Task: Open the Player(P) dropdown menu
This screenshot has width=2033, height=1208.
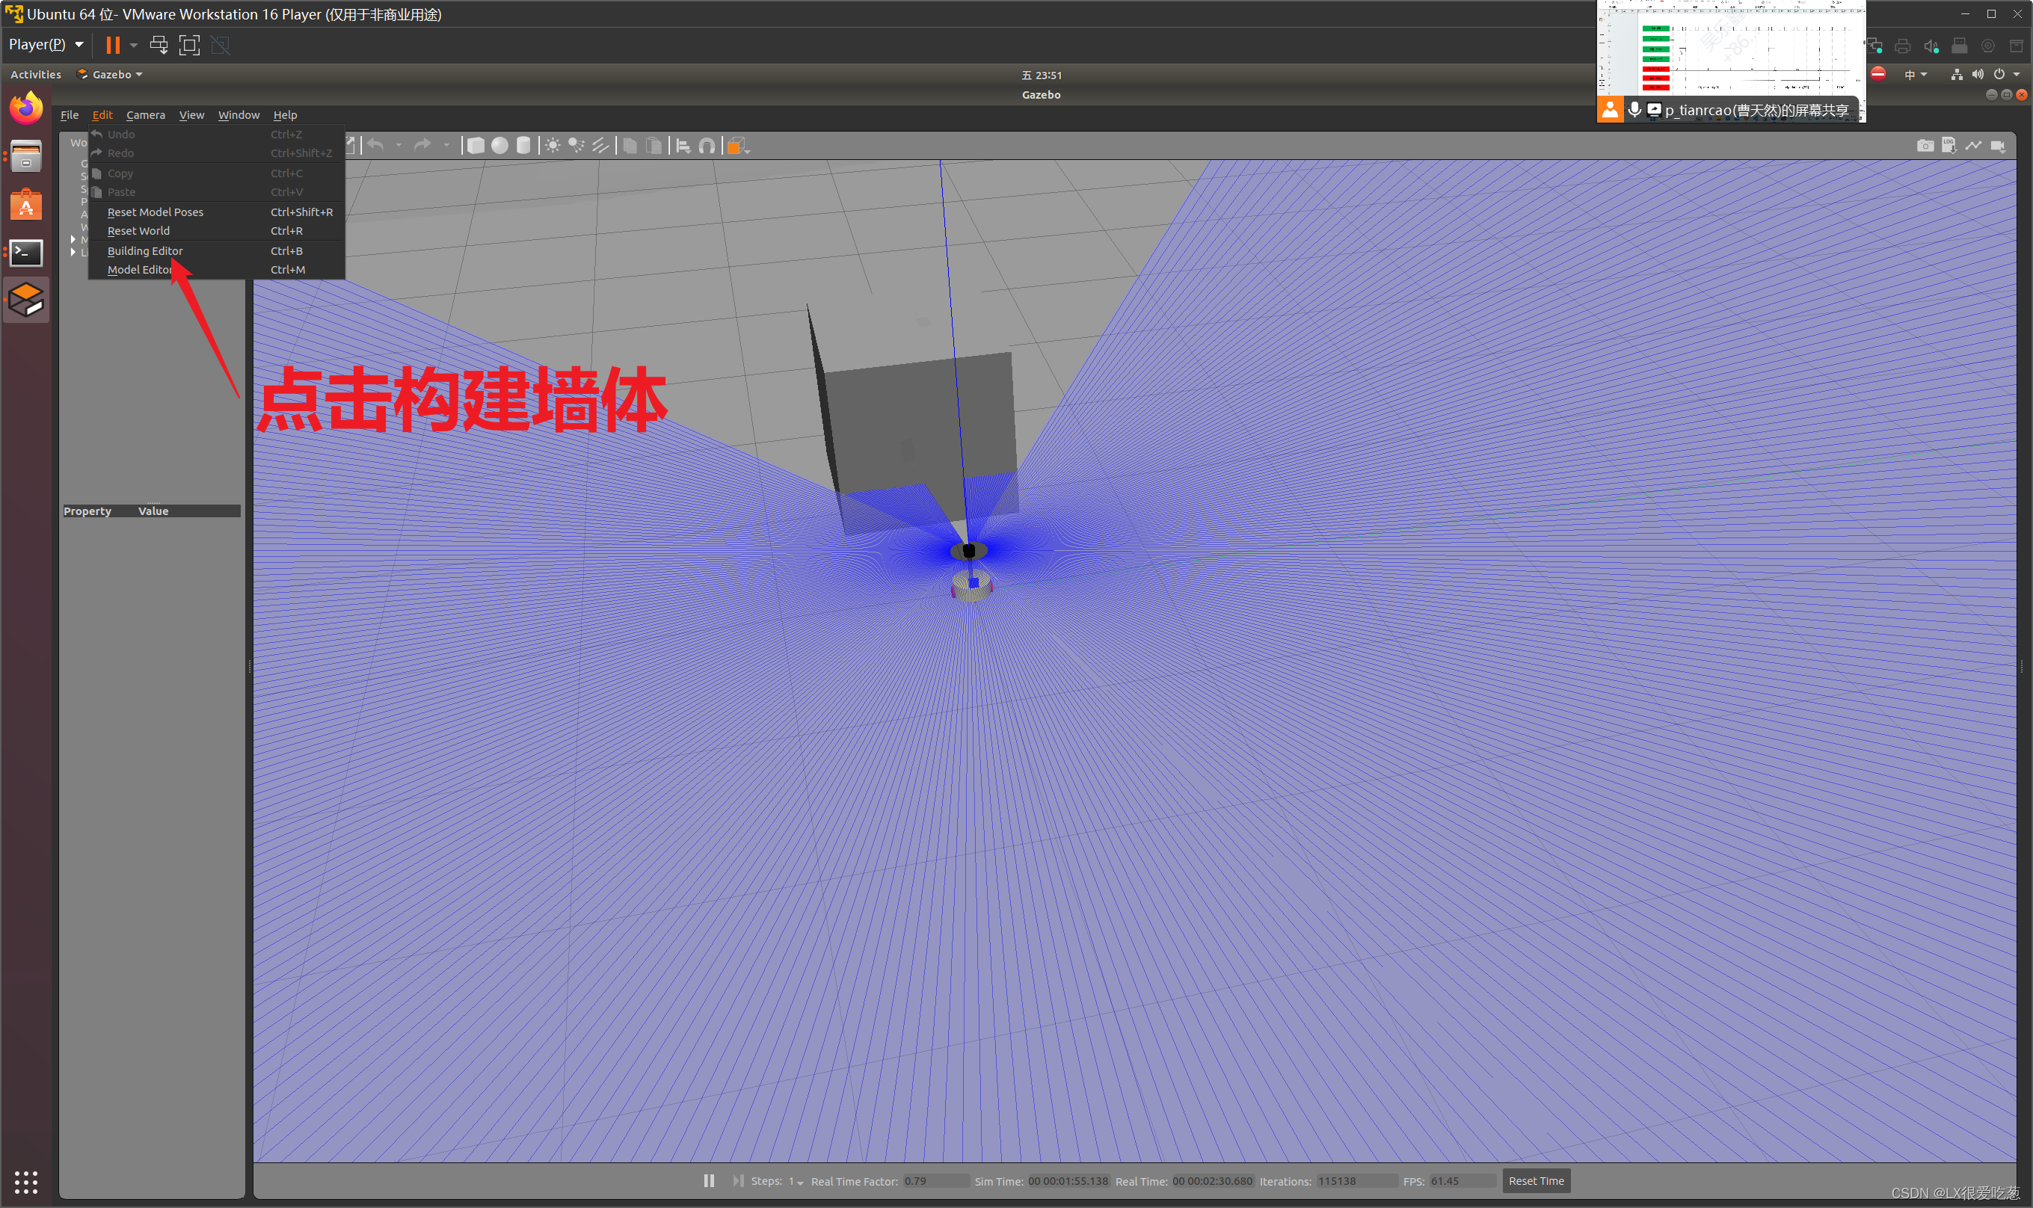Action: pyautogui.click(x=46, y=45)
